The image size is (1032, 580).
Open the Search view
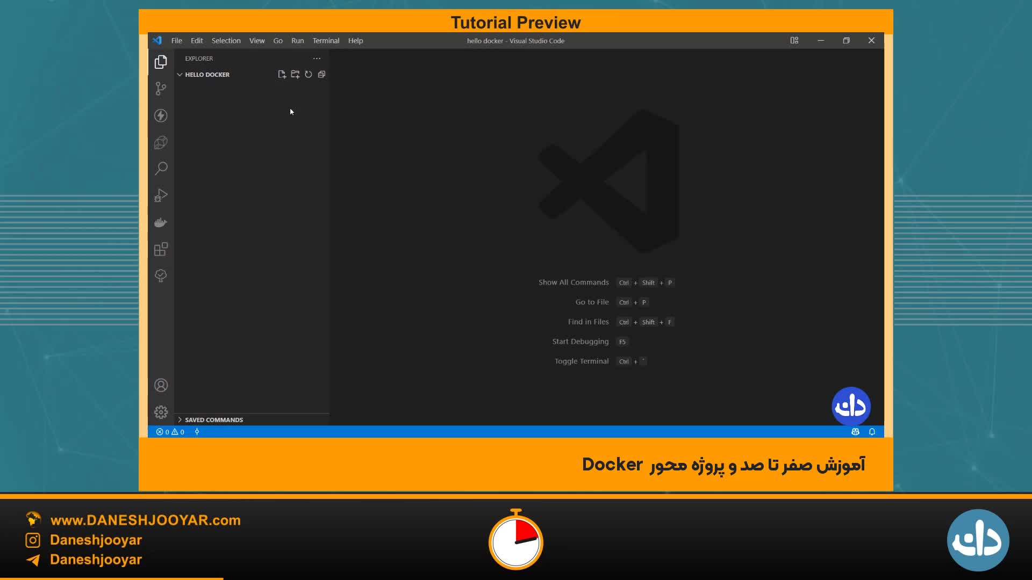[x=161, y=169]
